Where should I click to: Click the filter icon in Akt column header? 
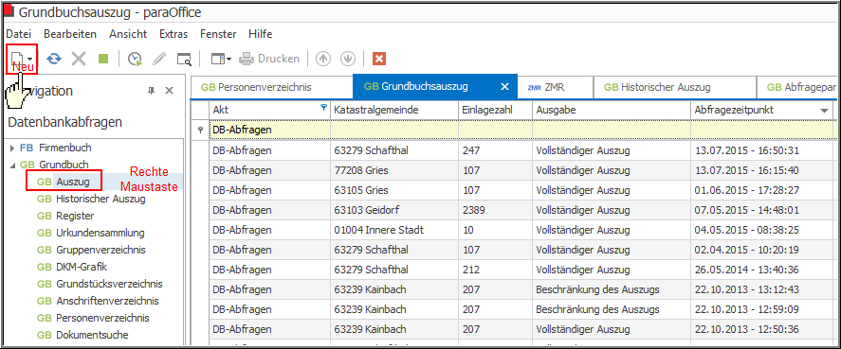323,108
